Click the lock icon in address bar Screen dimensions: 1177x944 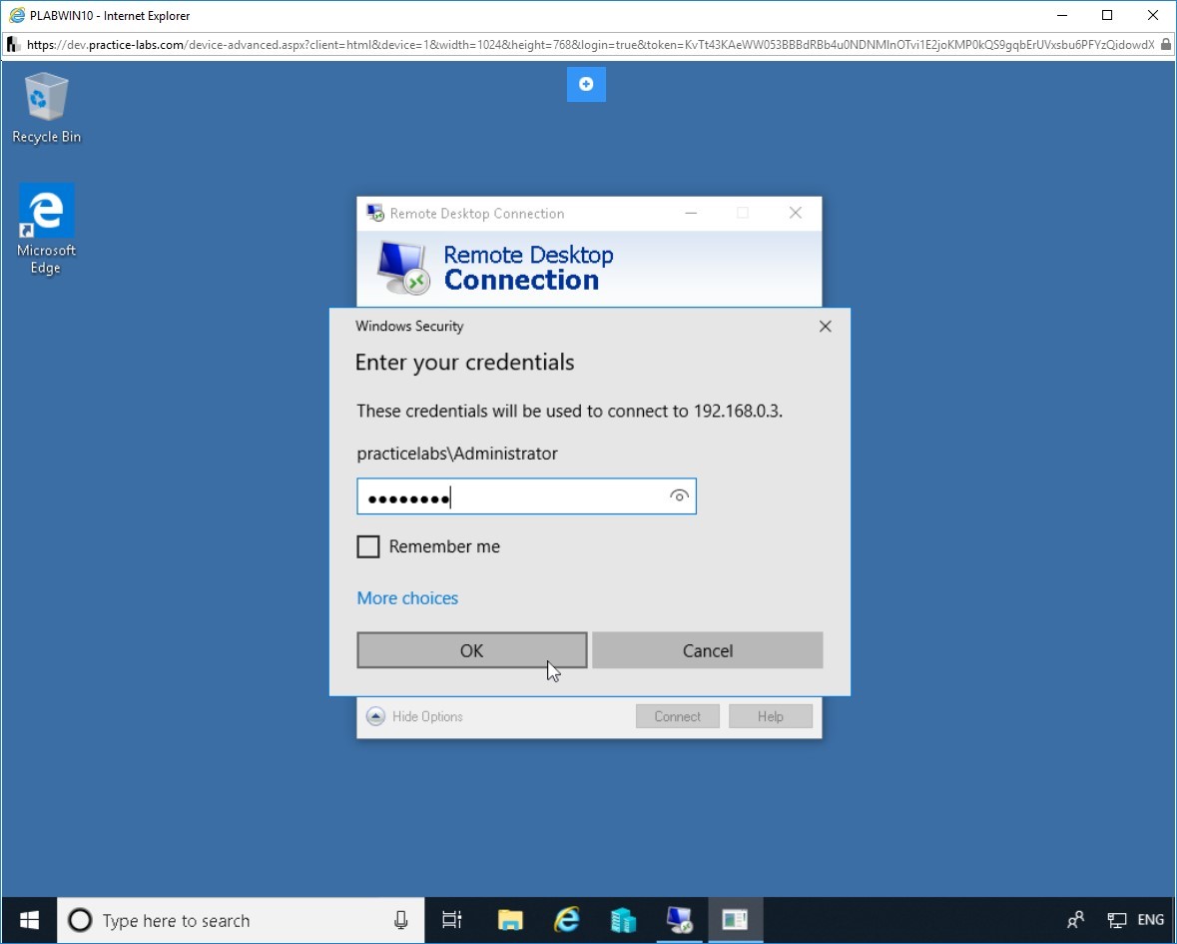pos(1166,45)
